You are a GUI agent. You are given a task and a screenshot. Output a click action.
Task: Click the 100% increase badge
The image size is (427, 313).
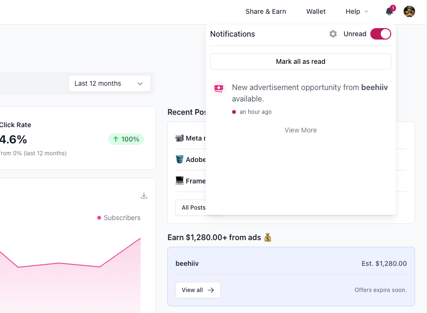(x=126, y=139)
